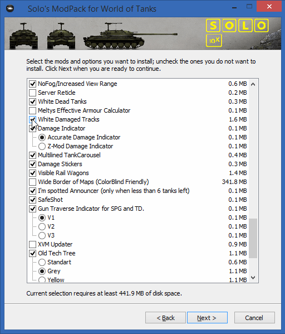Proceed with the Next > button

[207, 318]
